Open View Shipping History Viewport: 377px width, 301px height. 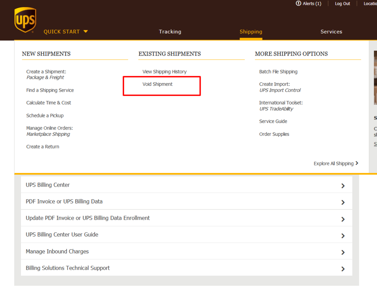(x=165, y=71)
